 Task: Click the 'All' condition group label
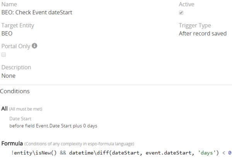click(4, 109)
